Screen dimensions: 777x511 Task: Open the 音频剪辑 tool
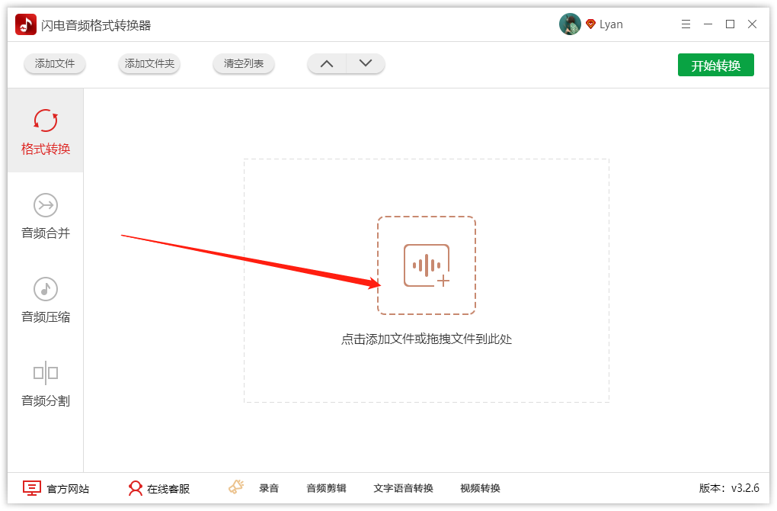[326, 488]
